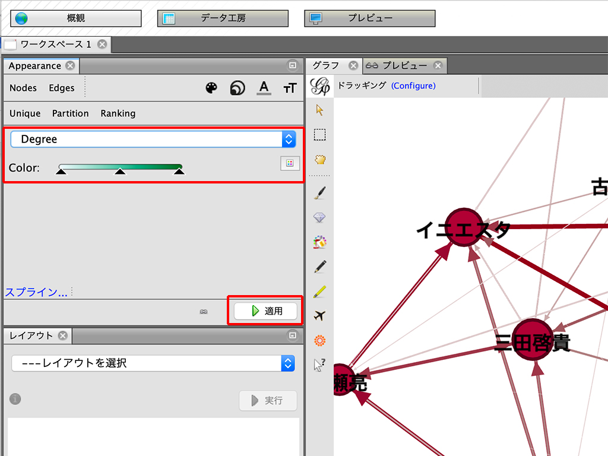Open the color palette icon in Appearance

click(211, 88)
